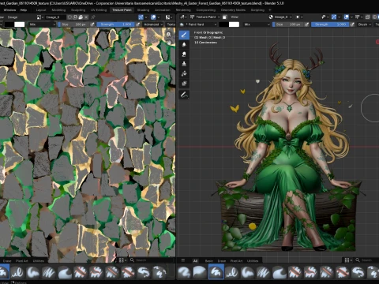Click open image folder icon in image editor
This screenshot has width=379, height=284.
click(81, 17)
